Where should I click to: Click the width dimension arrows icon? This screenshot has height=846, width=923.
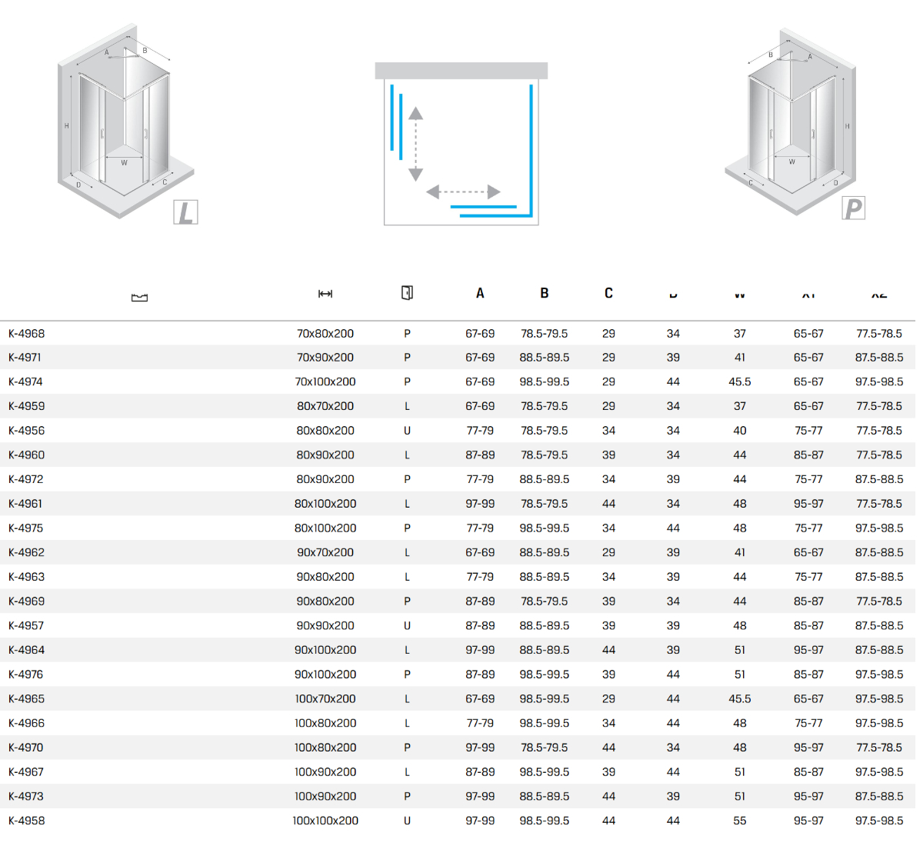(325, 294)
